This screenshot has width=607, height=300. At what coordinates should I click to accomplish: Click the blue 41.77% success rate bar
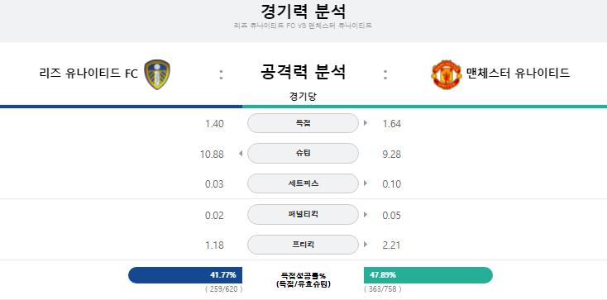(185, 275)
